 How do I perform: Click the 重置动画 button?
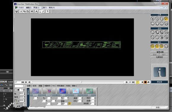coord(159,52)
